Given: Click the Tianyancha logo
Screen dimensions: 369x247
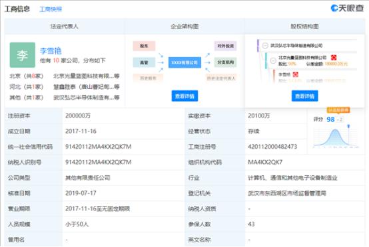Looking at the screenshot, I should click(347, 8).
